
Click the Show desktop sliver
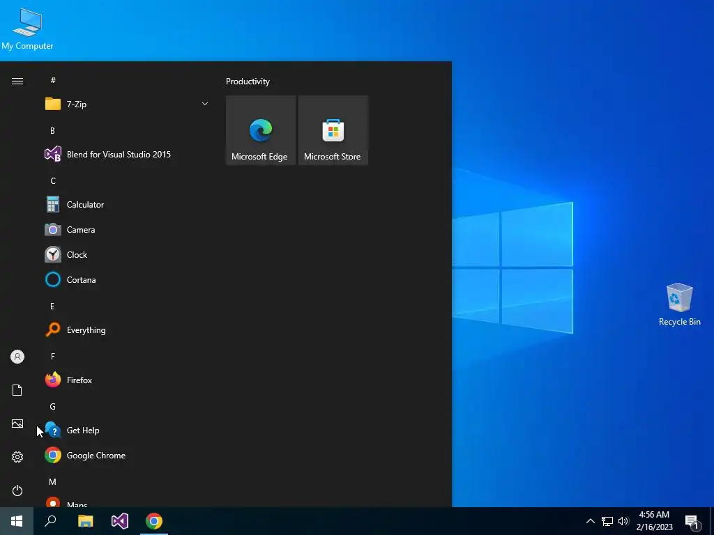[x=712, y=521]
